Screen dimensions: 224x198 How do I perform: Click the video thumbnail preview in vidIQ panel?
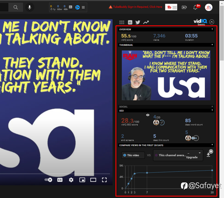tap(166, 75)
